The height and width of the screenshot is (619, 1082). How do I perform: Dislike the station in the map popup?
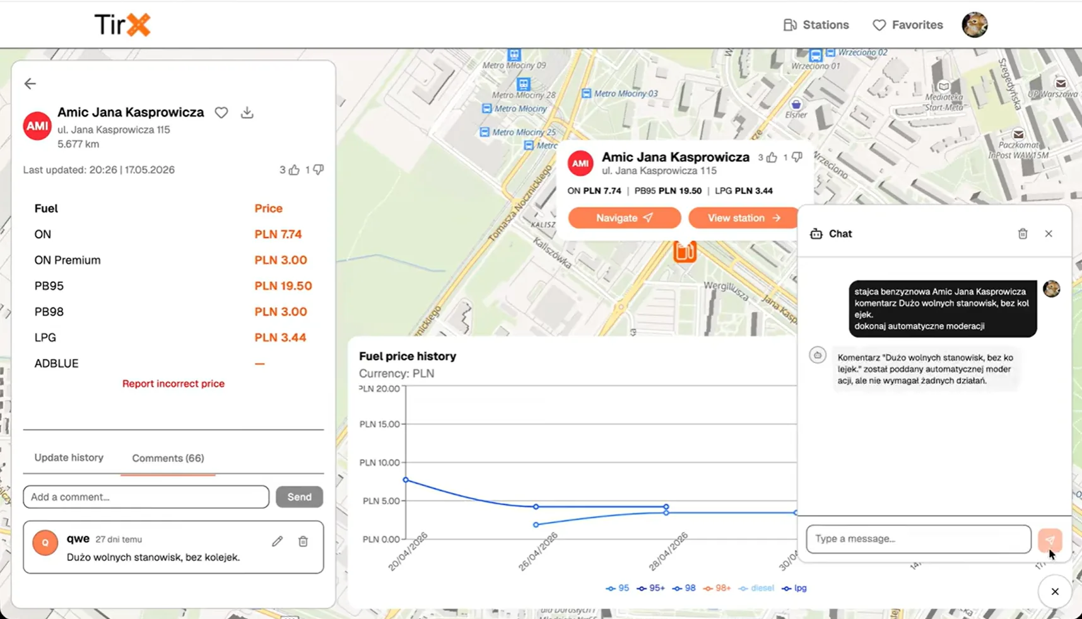click(x=797, y=157)
